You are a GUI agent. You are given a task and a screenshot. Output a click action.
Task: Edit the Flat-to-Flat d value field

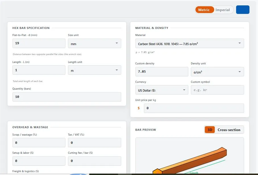tap(39, 43)
